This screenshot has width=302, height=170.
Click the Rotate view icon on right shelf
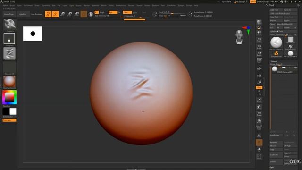(259, 121)
